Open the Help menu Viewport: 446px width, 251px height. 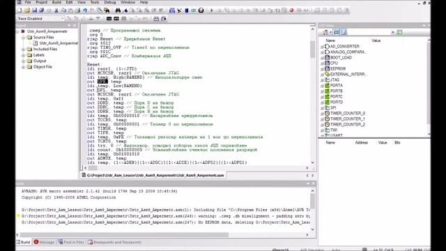coord(144,2)
